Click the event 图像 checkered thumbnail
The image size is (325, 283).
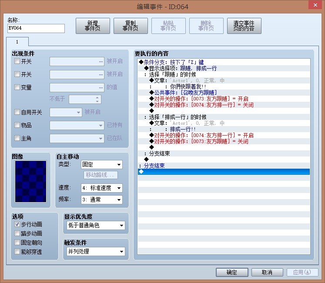[x=31, y=181]
